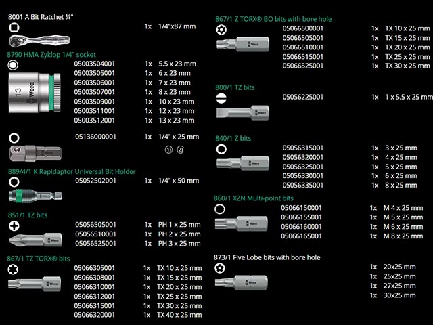Click the 3 x 25 mm hex size
The height and width of the screenshot is (325, 433).
(401, 148)
